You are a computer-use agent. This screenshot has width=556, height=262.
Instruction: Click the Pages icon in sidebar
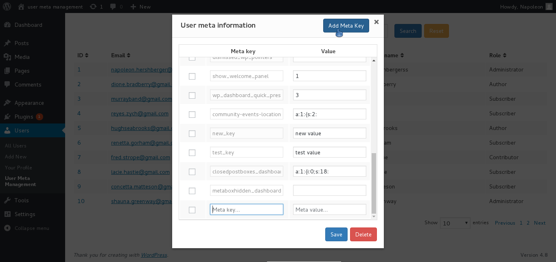click(7, 71)
